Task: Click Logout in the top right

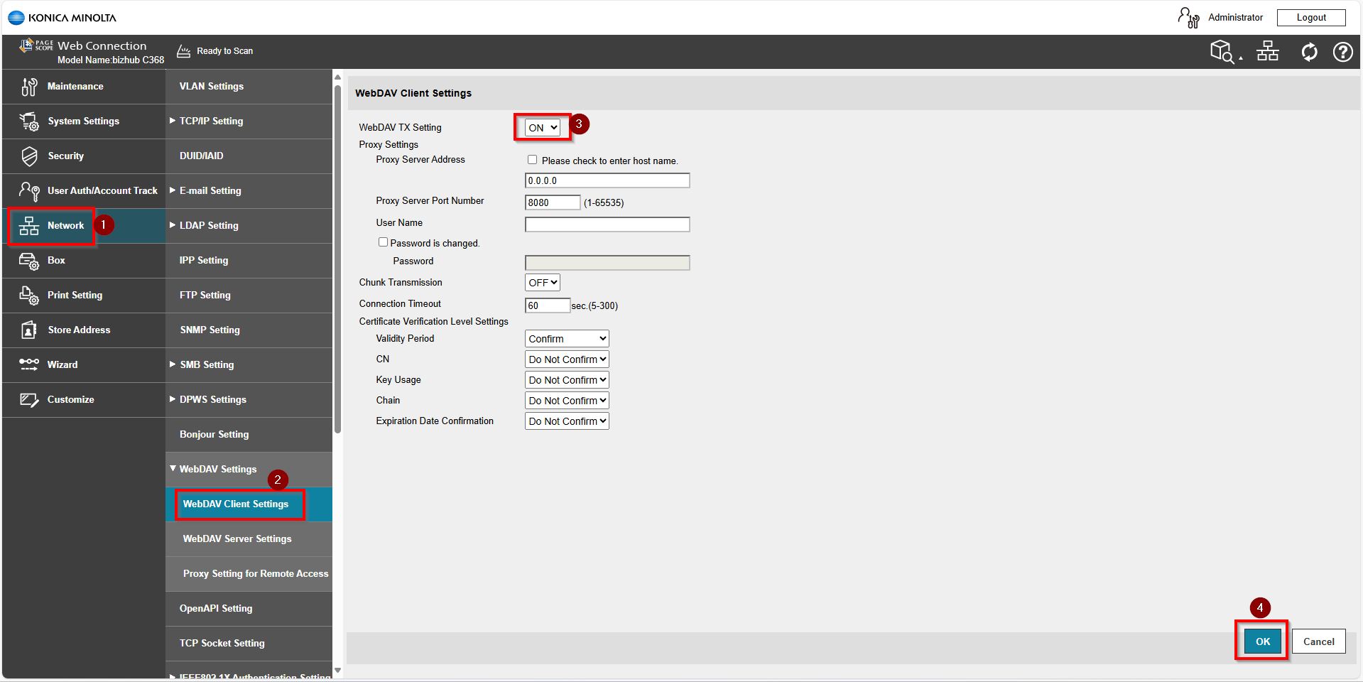Action: tap(1311, 17)
